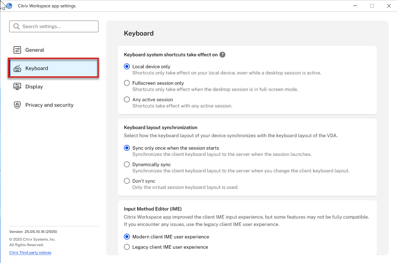Viewport: 397px width, 263px height.
Task: Click the Citrix Workspace logo in title bar
Action: point(9,6)
